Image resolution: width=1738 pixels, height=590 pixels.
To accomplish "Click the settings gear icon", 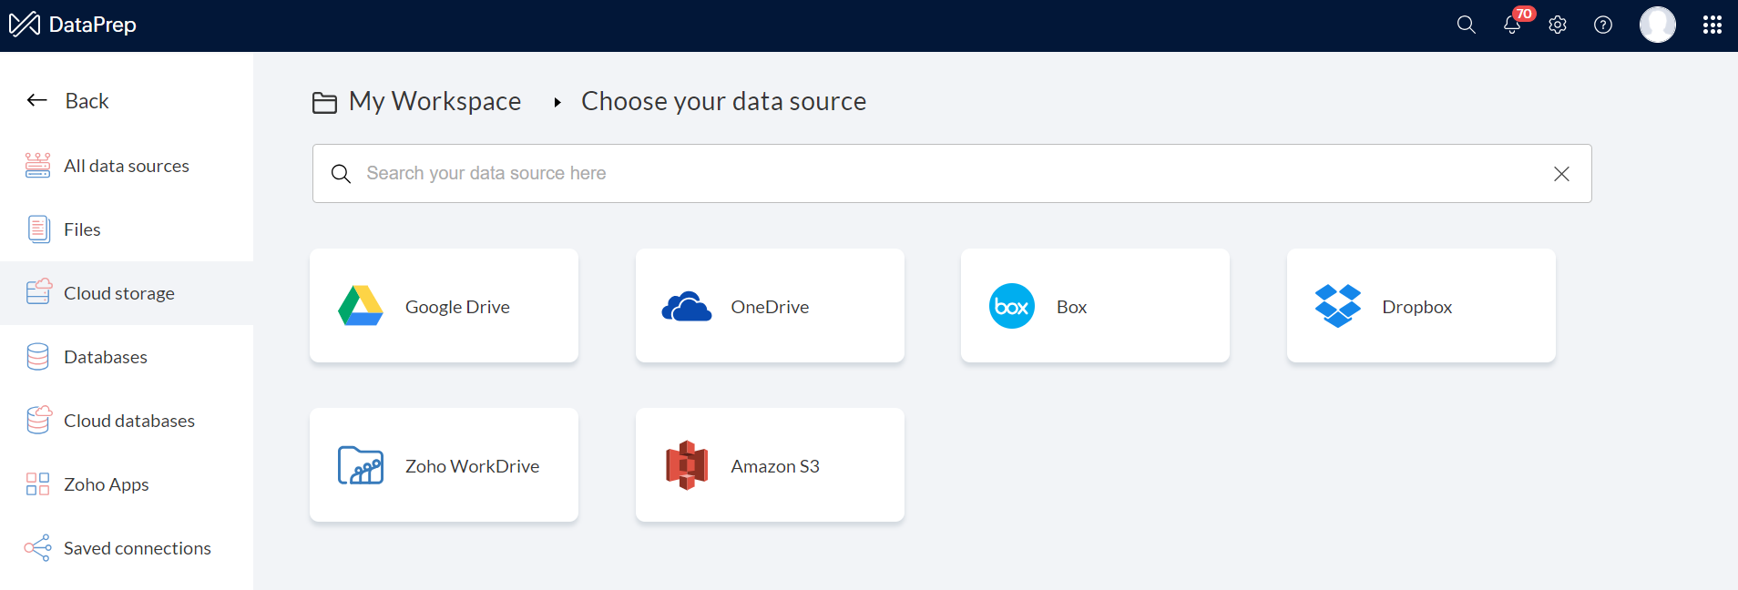I will point(1558,25).
